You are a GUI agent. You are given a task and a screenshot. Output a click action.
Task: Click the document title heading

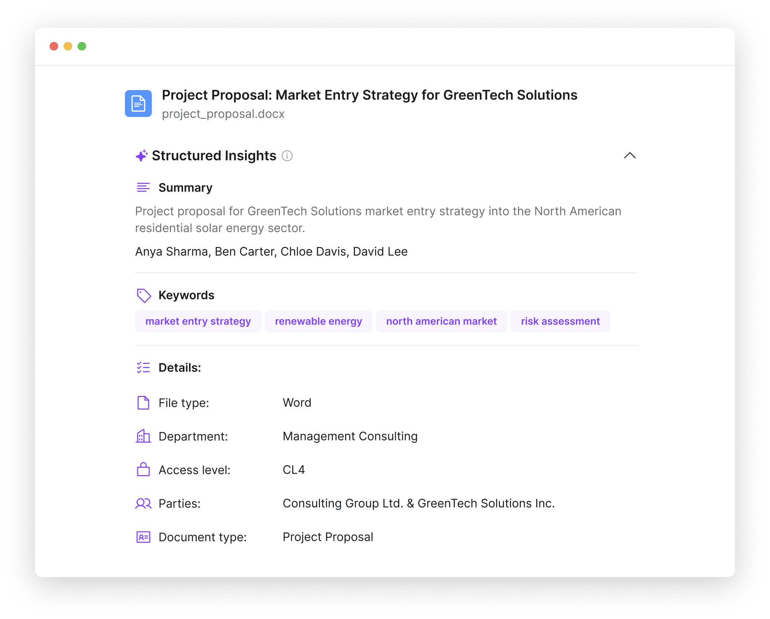coord(370,95)
